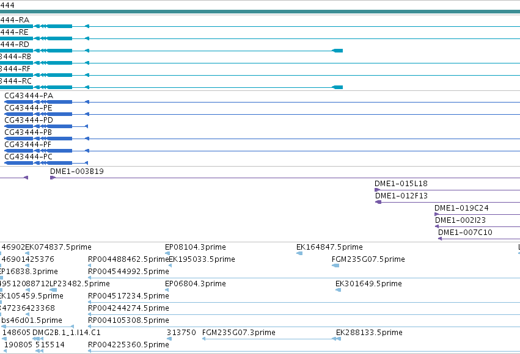
Task: Select the CG43444-PC protein feature label
Action: pos(29,157)
